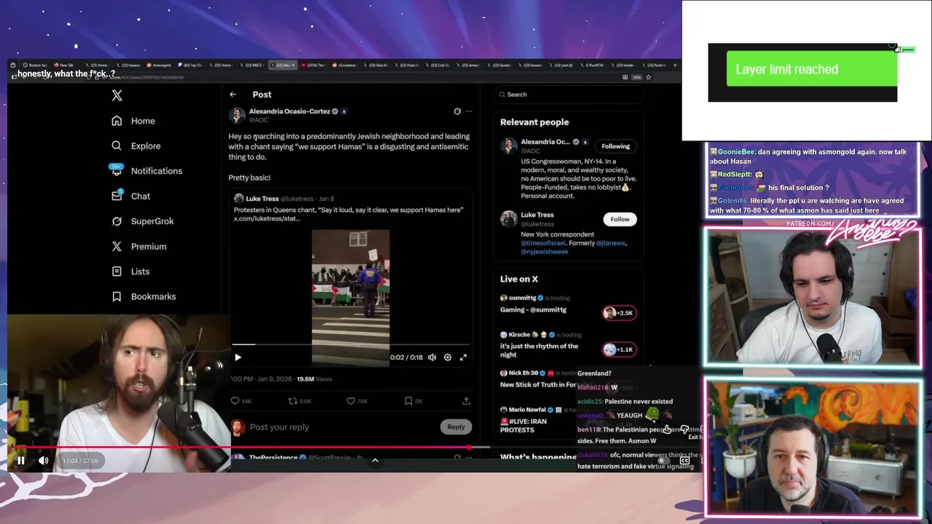The height and width of the screenshot is (524, 932).
Task: Click the X logo in sidebar
Action: (x=116, y=95)
